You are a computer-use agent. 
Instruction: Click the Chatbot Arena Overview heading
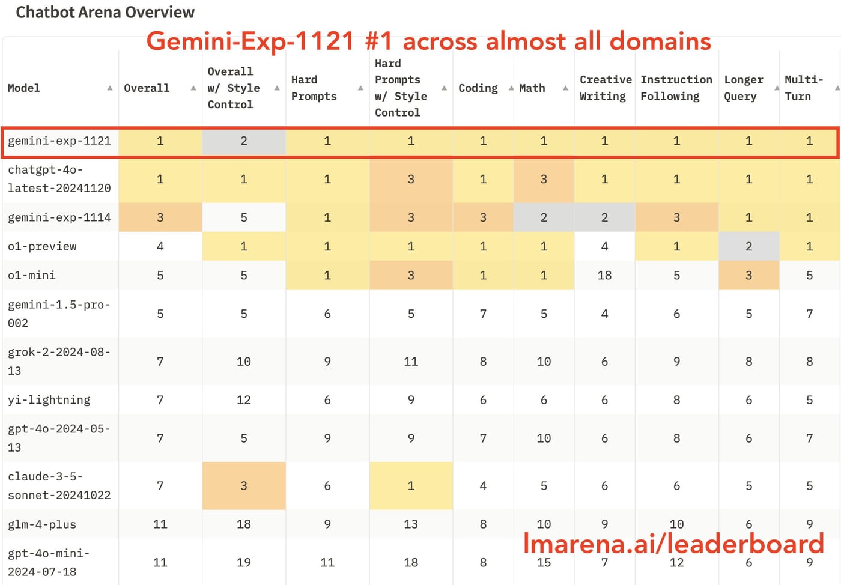click(x=105, y=13)
